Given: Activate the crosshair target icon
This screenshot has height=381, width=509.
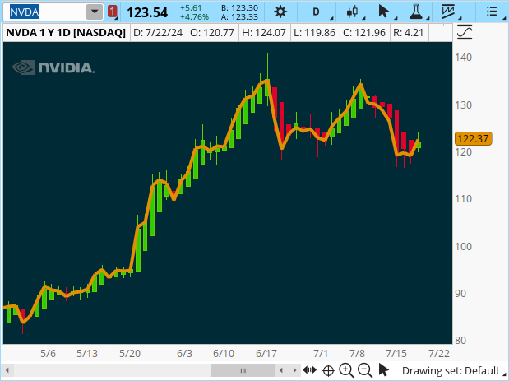Looking at the screenshot, I should pos(328,370).
